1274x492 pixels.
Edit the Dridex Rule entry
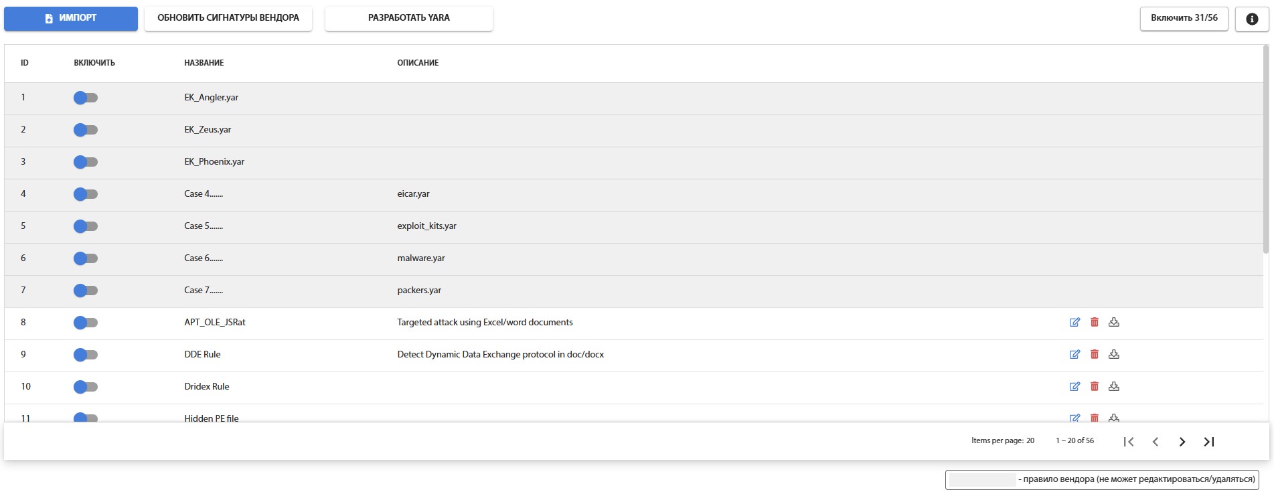click(1074, 386)
